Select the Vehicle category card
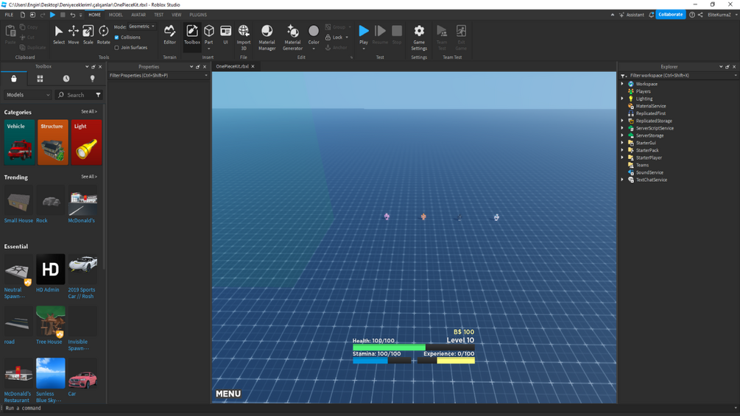The image size is (740, 416). click(19, 142)
